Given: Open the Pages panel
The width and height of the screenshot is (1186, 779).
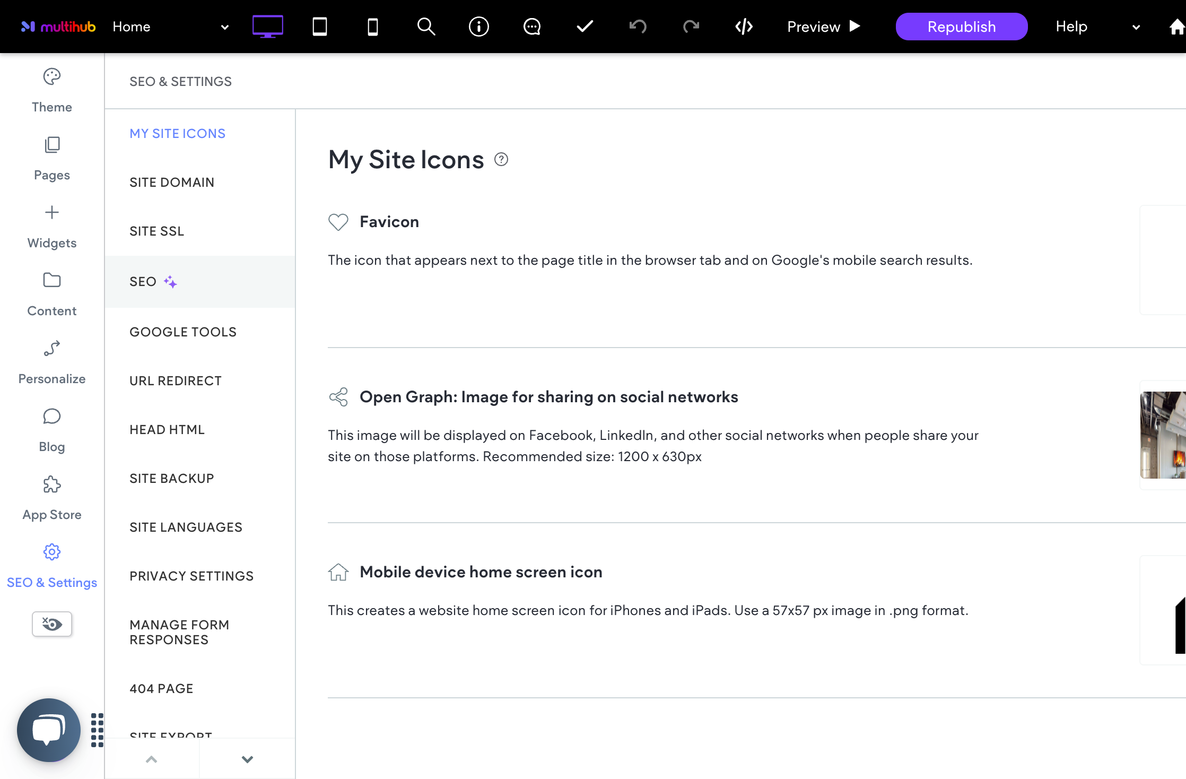Looking at the screenshot, I should (52, 158).
